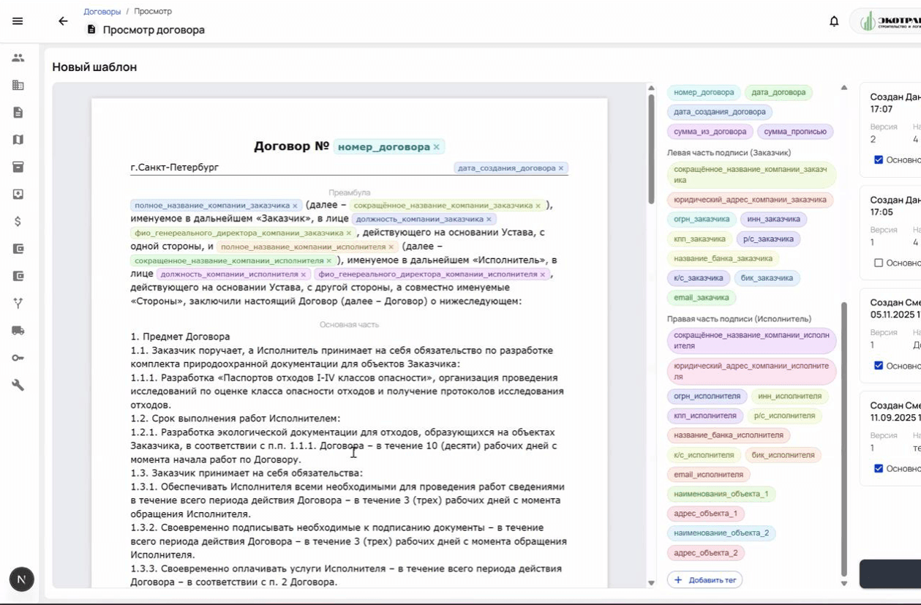The height and width of the screenshot is (605, 921).
Task: Select the огрн_исполнителя tag
Action: click(x=707, y=397)
